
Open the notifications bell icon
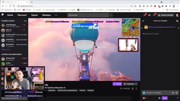(x=154, y=15)
